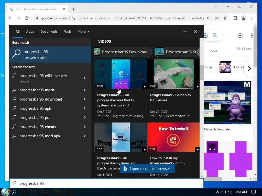262x196 pixels.
Task: Click the virus related search chip
Action: click(210, 67)
